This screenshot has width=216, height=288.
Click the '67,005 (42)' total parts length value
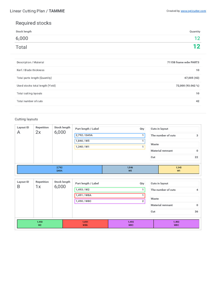click(192, 78)
